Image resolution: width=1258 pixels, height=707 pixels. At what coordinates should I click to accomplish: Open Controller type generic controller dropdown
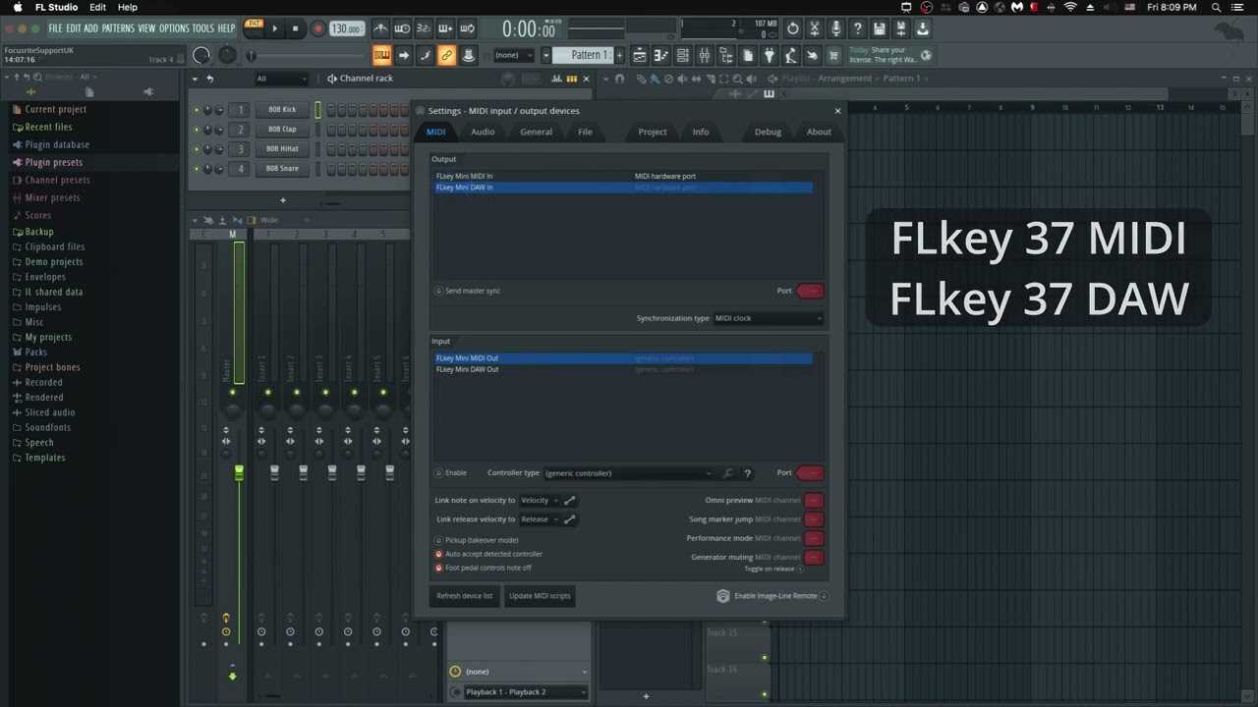[x=627, y=473]
